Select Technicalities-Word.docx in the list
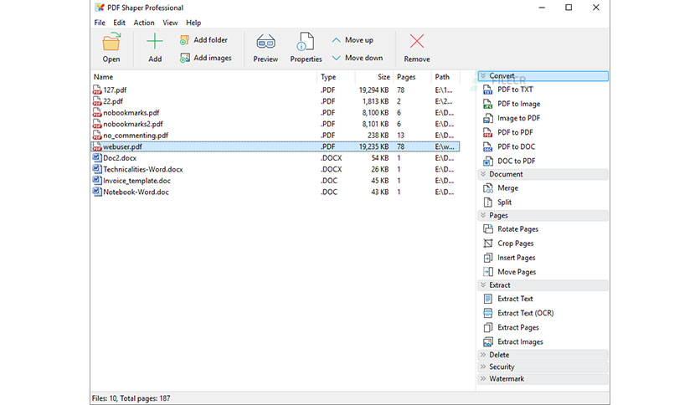This screenshot has width=700, height=405. (x=275, y=170)
